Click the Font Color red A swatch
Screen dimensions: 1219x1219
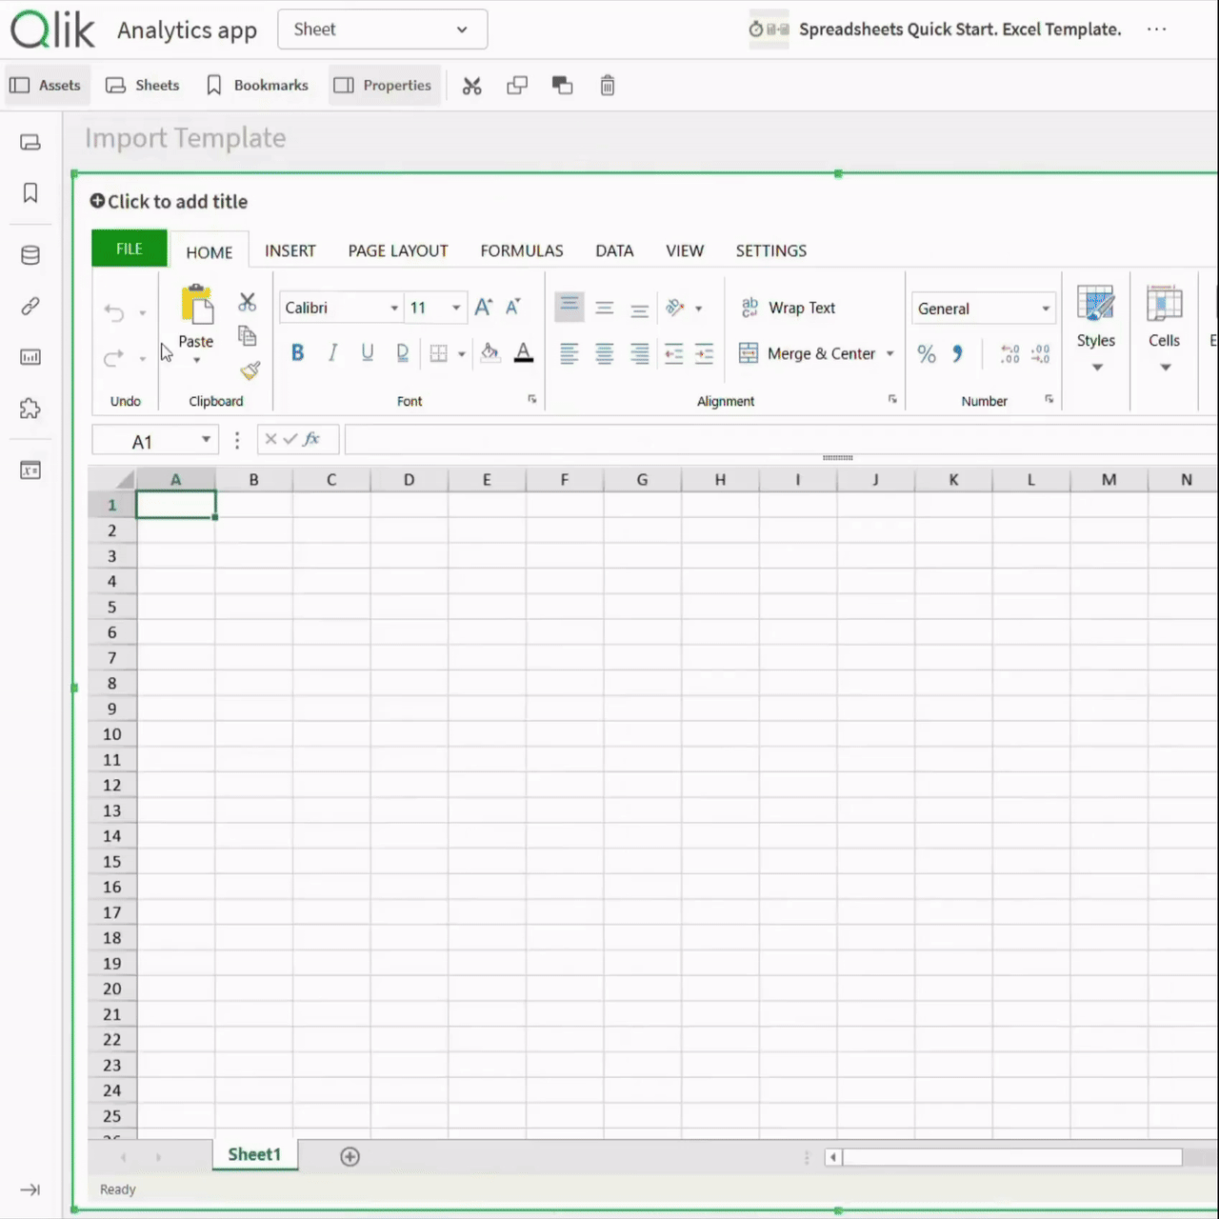pos(524,353)
